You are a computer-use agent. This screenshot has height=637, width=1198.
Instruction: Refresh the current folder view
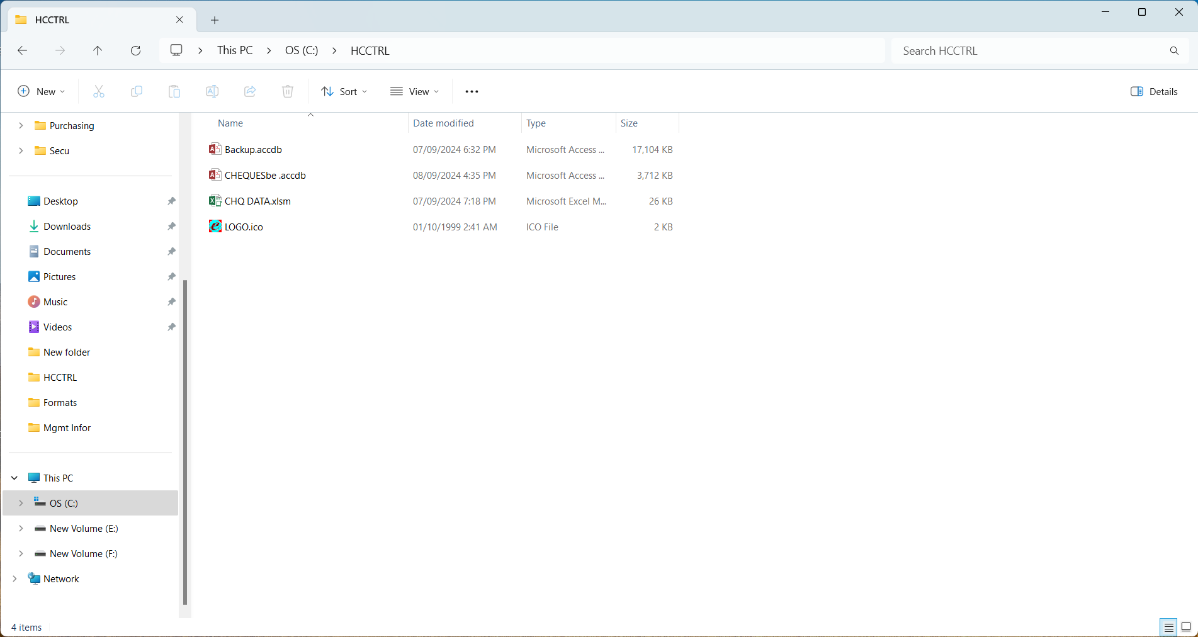point(135,51)
